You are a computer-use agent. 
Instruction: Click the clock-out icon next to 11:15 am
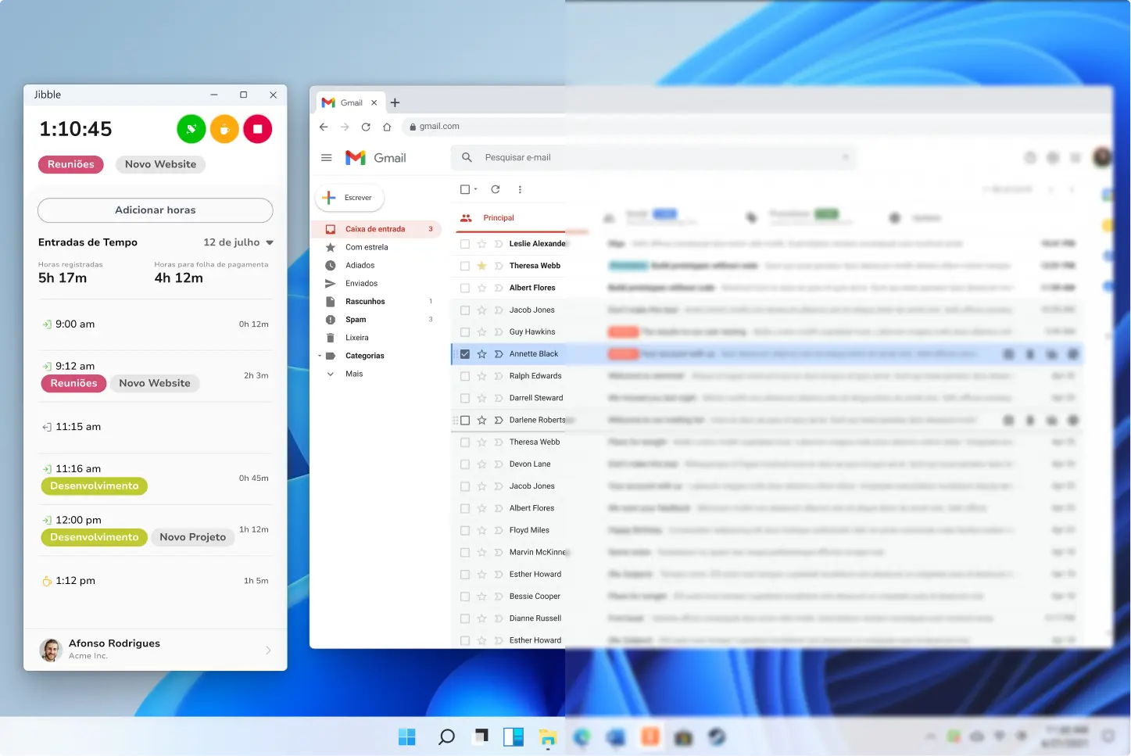(x=47, y=427)
